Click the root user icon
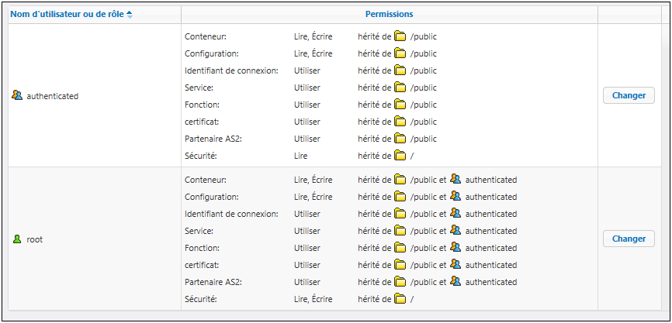This screenshot has width=672, height=323. click(17, 239)
